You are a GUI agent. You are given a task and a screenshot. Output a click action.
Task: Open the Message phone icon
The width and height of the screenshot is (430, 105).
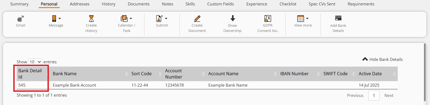[x=54, y=18]
